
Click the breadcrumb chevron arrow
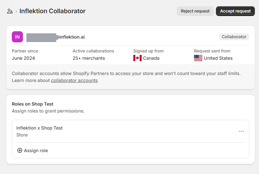click(x=16, y=11)
